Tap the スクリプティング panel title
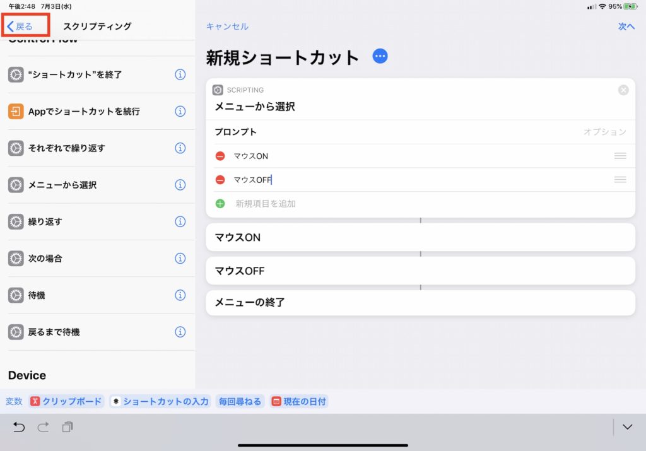The width and height of the screenshot is (646, 451). (x=97, y=26)
